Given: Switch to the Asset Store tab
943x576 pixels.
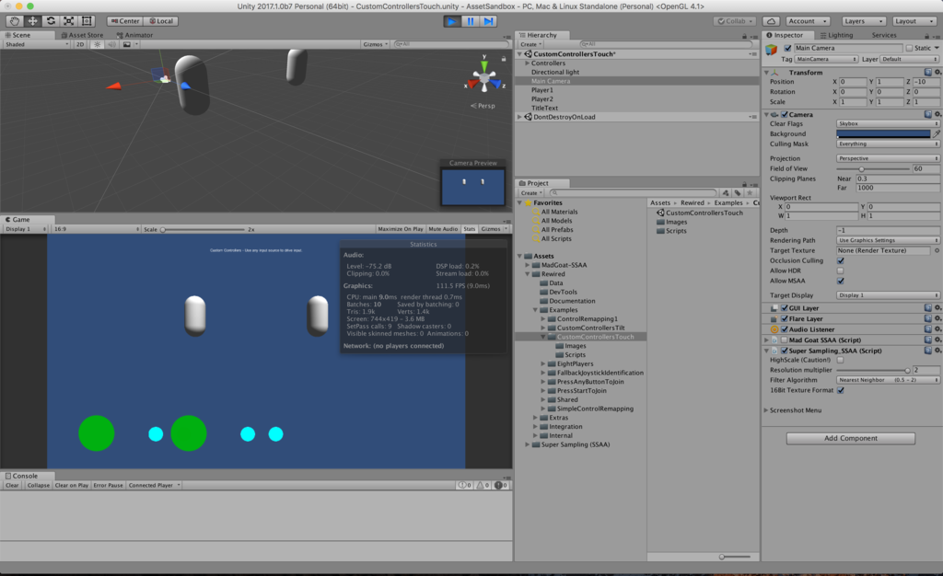Looking at the screenshot, I should [x=82, y=35].
